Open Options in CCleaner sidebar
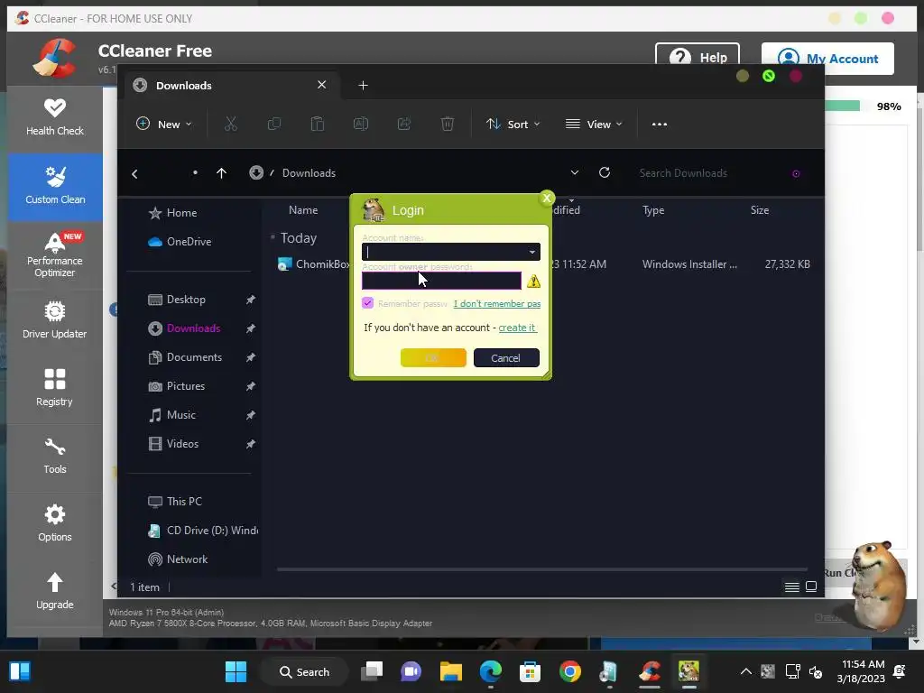The height and width of the screenshot is (693, 924). 55,523
